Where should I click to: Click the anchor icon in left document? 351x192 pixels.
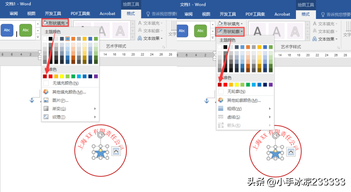tap(32, 100)
